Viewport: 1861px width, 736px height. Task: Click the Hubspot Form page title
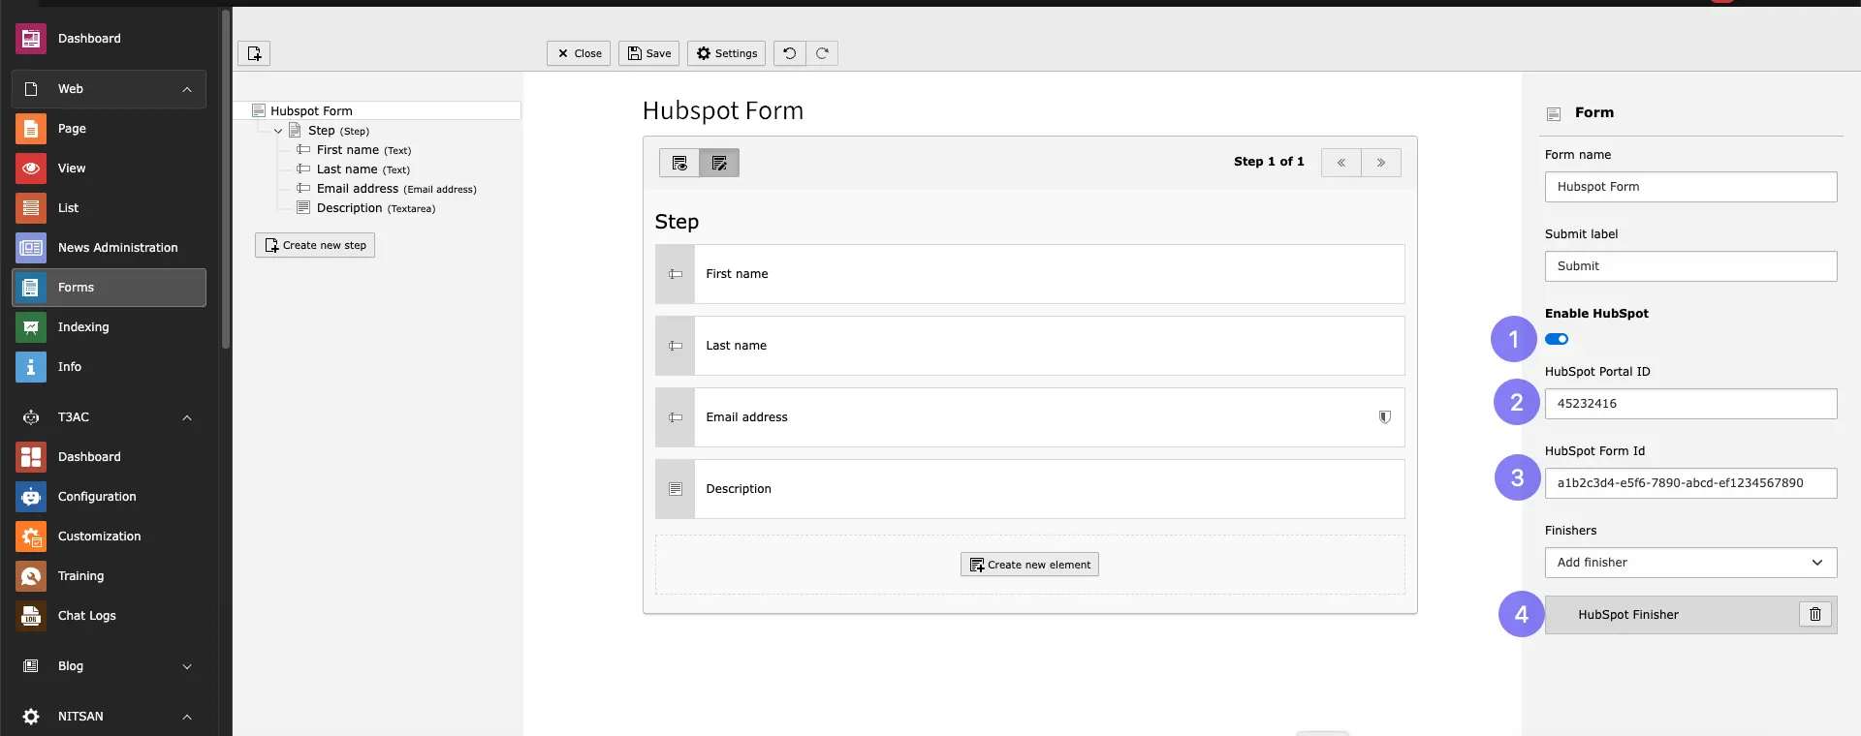click(723, 110)
